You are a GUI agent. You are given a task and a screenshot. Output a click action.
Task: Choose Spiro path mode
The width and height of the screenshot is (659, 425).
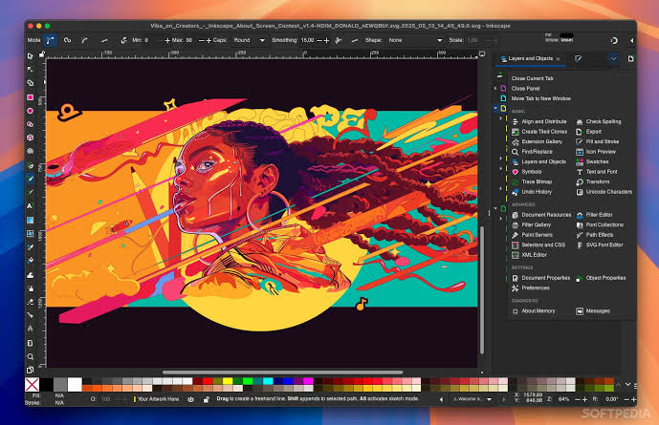click(x=67, y=40)
